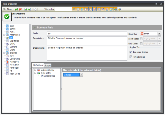Switch to the Scope tab
The image size is (165, 115).
point(48,65)
